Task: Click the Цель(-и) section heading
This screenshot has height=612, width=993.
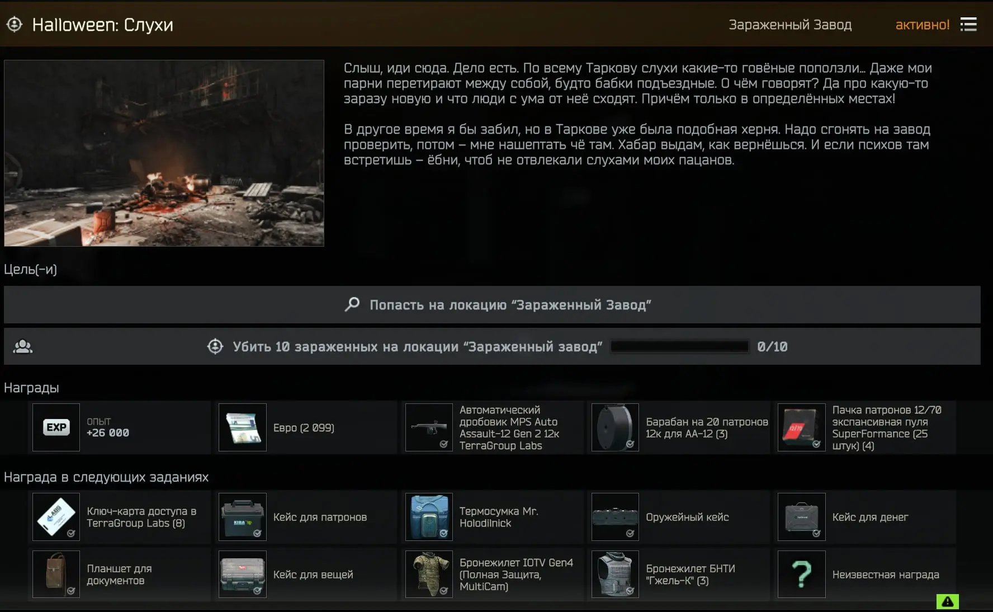Action: point(30,269)
